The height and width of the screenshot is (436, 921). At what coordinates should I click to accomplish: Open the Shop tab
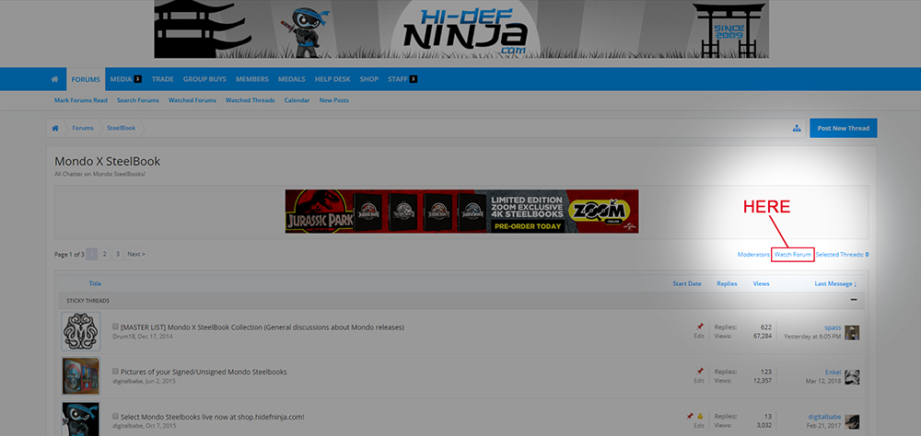(369, 79)
